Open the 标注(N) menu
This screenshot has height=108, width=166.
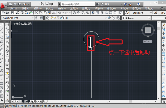tap(99, 9)
